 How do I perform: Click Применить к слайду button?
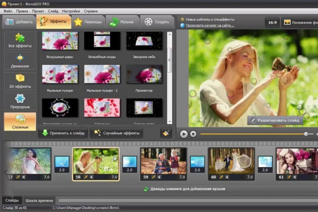[x=63, y=133]
